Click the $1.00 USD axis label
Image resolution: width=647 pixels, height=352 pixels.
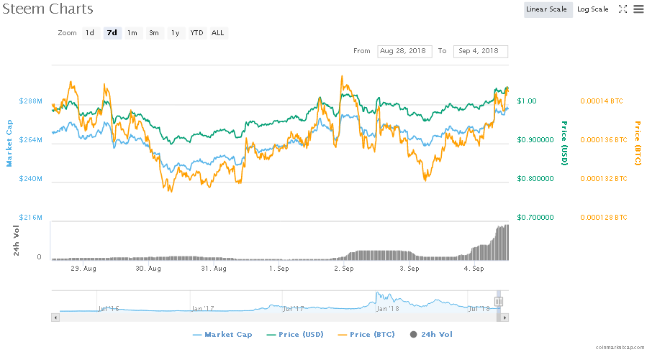(x=527, y=101)
